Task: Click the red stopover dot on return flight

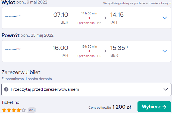Action: point(89,51)
